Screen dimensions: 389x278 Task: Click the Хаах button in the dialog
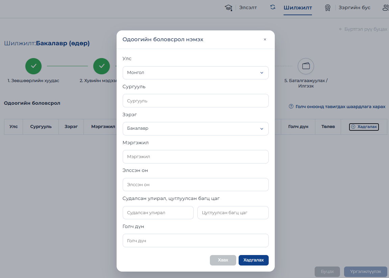(223, 260)
